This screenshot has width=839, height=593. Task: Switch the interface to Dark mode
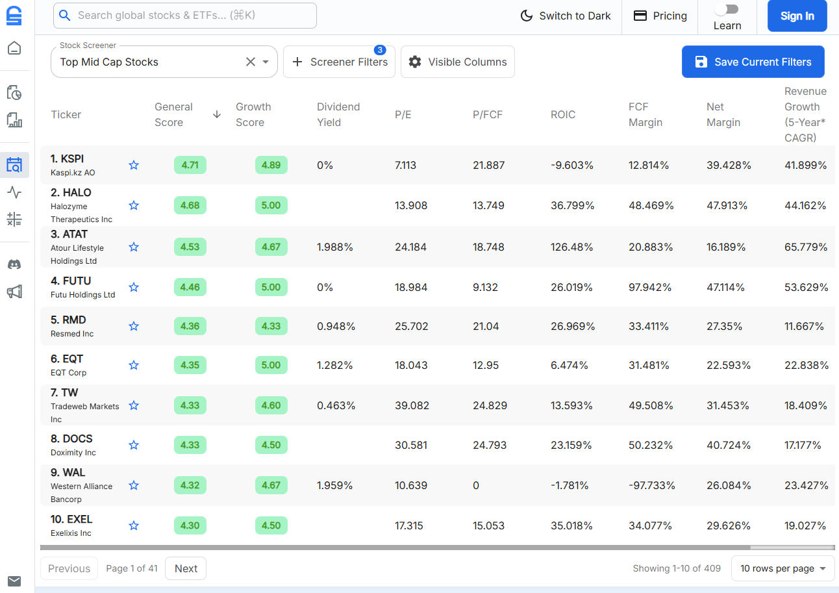tap(565, 16)
